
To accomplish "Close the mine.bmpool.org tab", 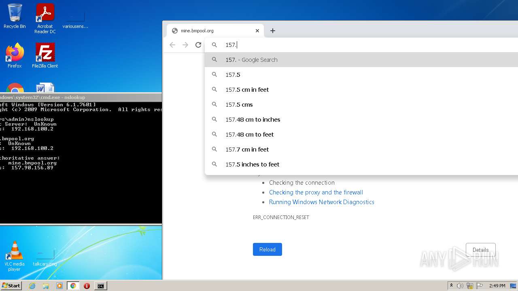I will point(257,31).
